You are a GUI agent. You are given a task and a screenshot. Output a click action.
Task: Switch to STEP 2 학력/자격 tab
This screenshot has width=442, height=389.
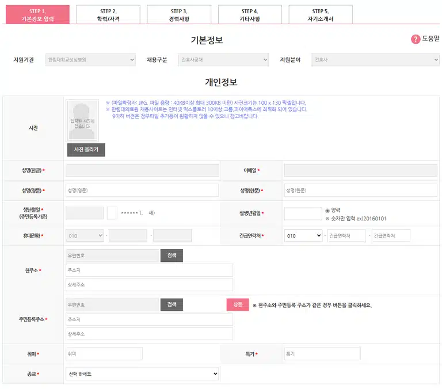pyautogui.click(x=108, y=14)
